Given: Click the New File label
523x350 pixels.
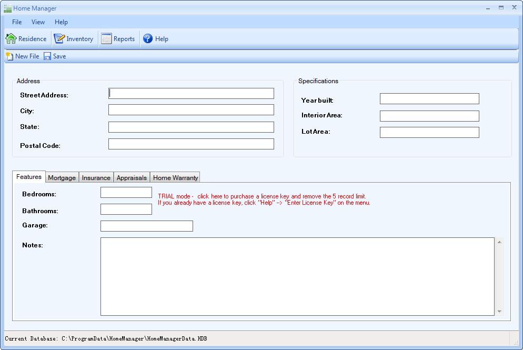Looking at the screenshot, I should [x=27, y=56].
